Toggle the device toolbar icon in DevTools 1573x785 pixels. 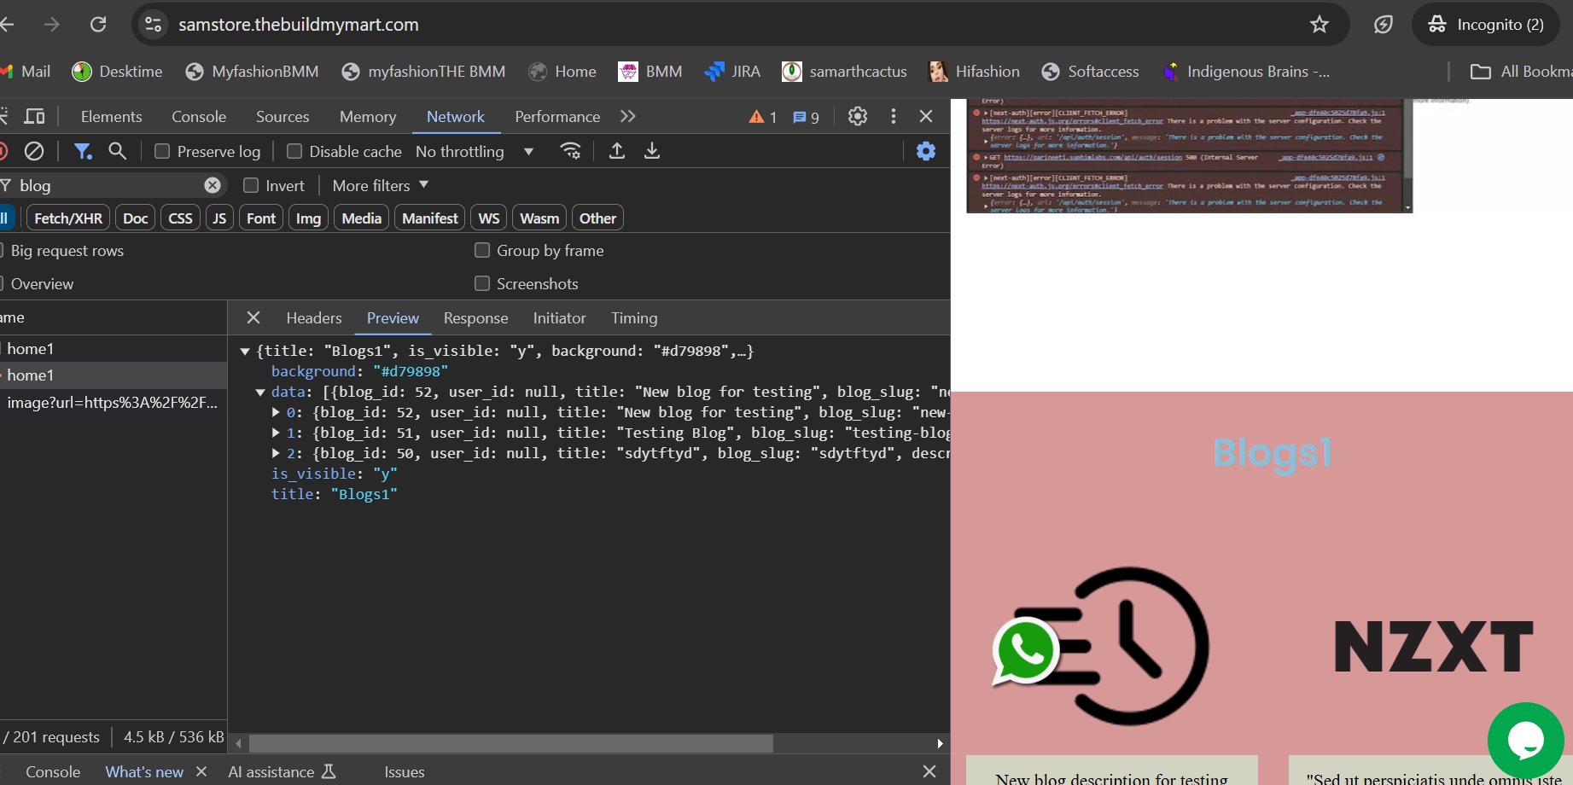(x=35, y=116)
